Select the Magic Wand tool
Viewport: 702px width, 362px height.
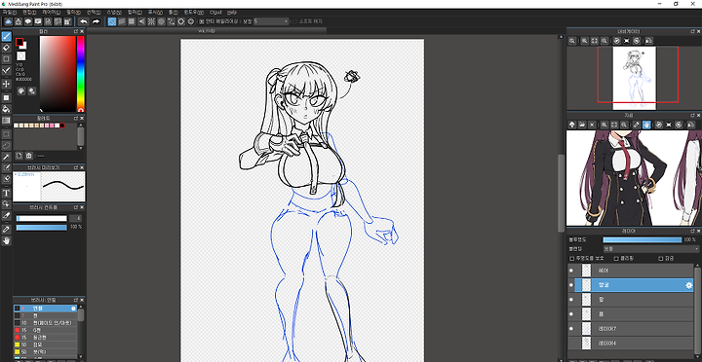(x=6, y=157)
